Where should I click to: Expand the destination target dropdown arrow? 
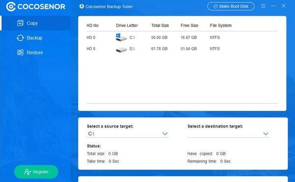point(265,134)
